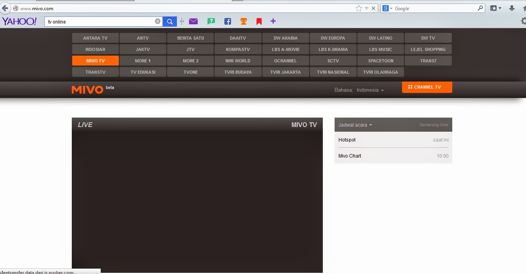Tune to the KOMPASTV channel
Image resolution: width=526 pixels, height=274 pixels.
point(238,49)
